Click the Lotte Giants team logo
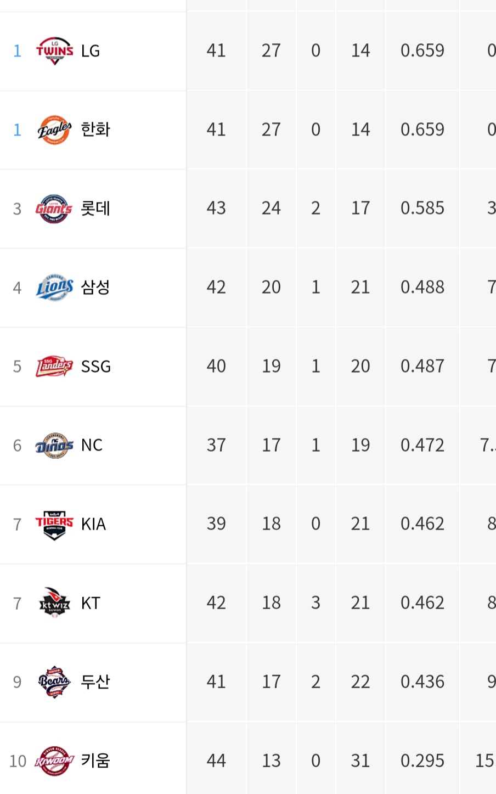 coord(54,209)
